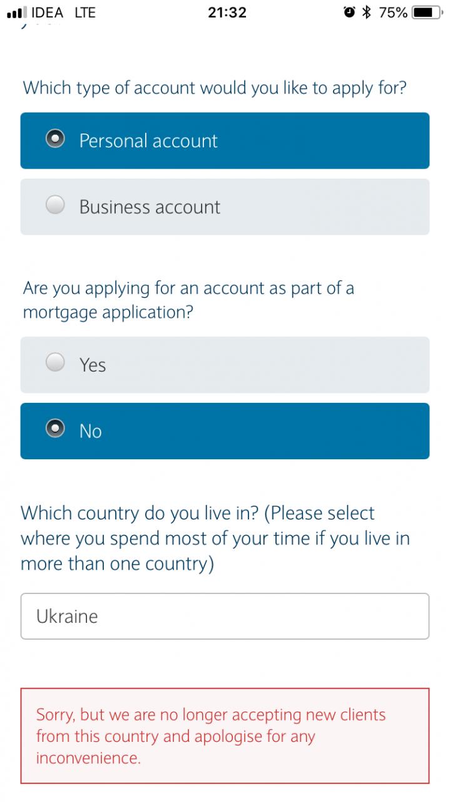Tap the battery icon in status bar
This screenshot has height=802, width=450.
coord(428,13)
